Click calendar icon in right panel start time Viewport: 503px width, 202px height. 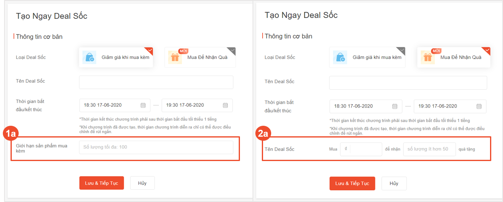point(395,106)
